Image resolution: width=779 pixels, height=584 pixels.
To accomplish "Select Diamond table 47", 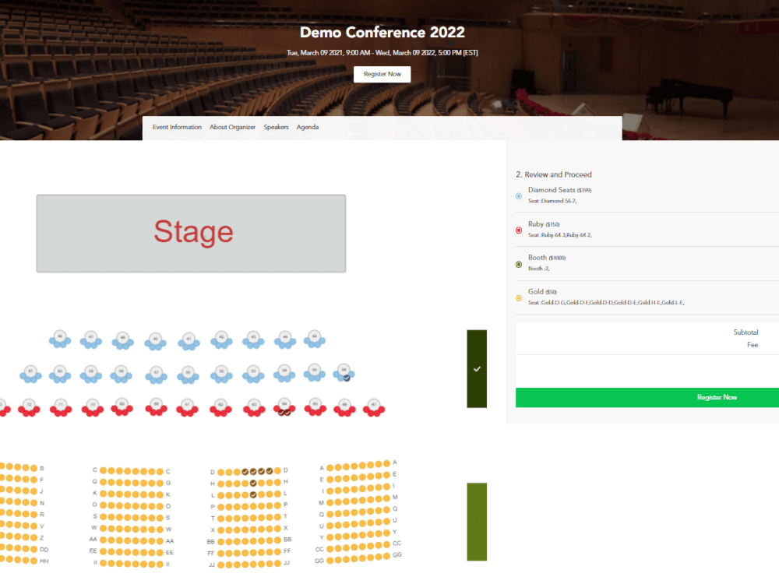I will tap(91, 339).
